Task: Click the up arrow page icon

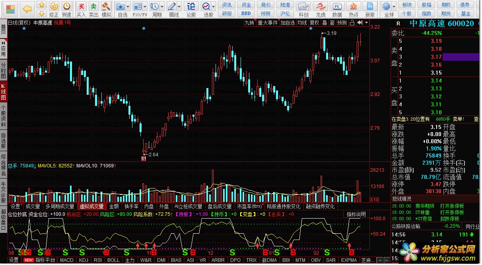Action: pos(41,6)
